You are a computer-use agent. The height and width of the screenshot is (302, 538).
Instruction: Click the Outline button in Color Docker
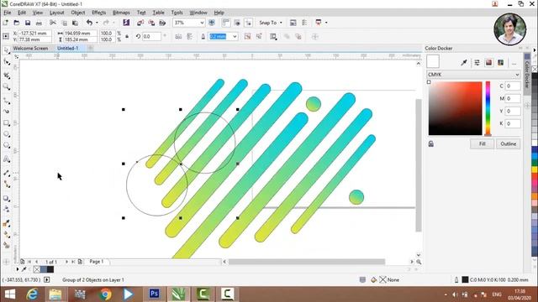click(x=508, y=143)
